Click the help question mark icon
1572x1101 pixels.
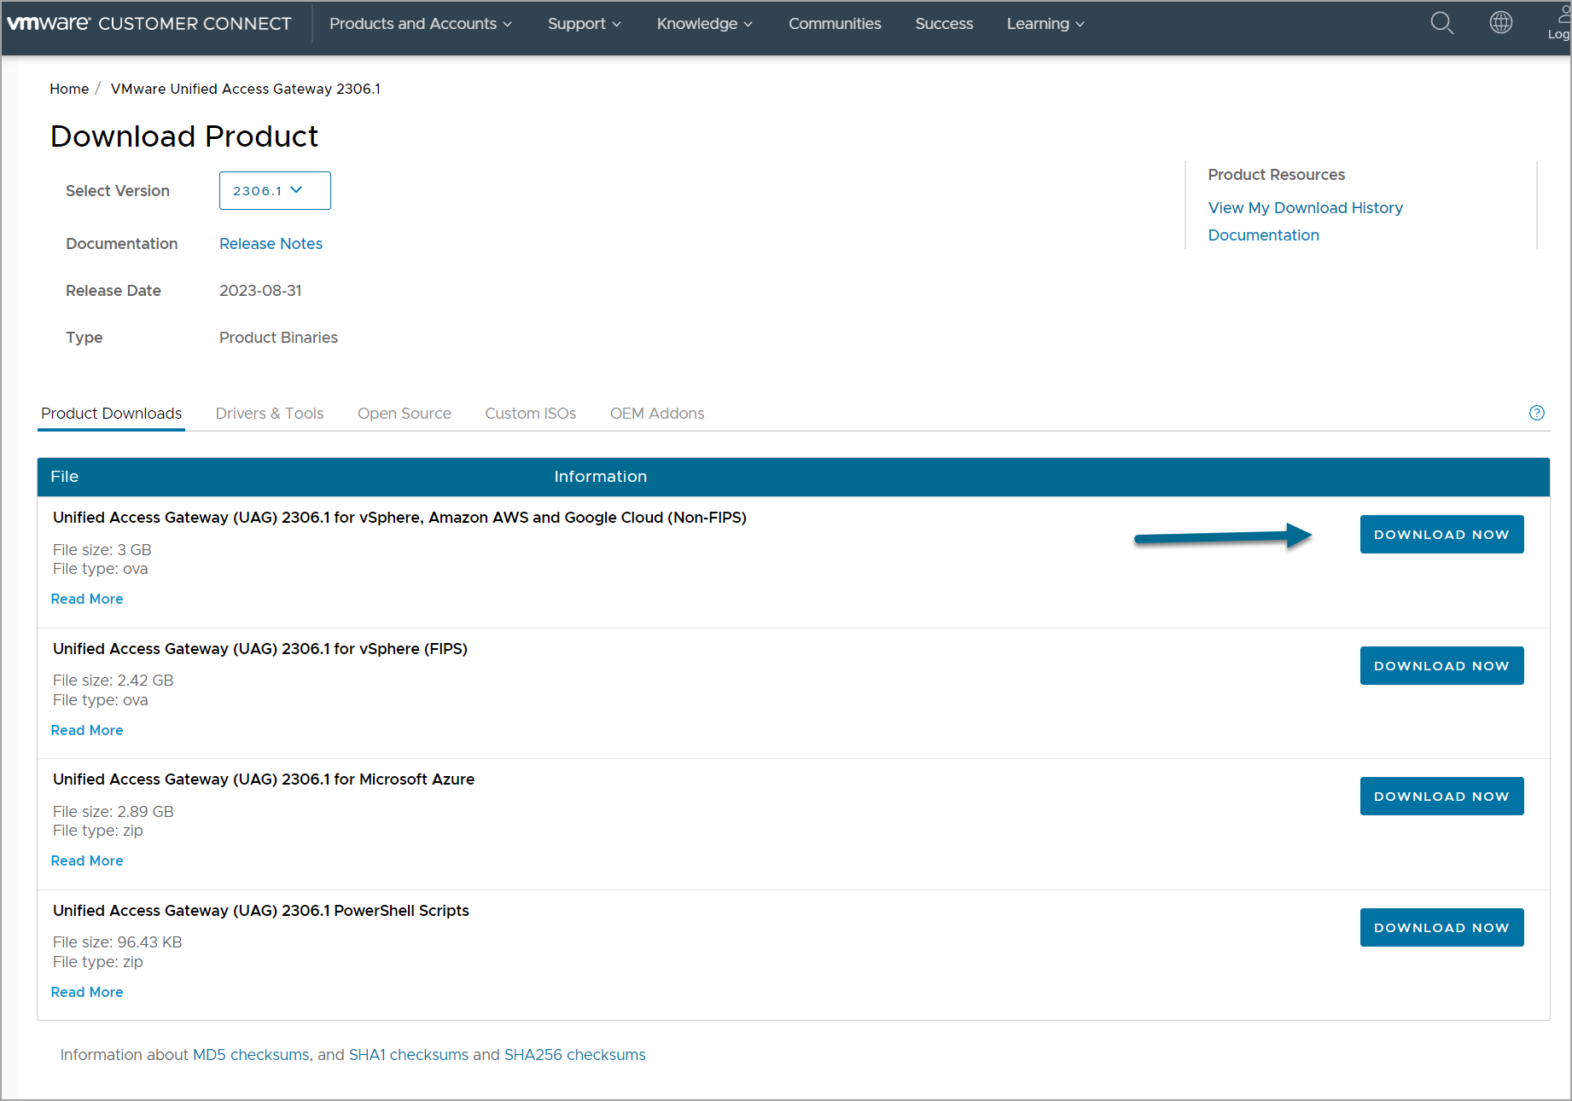pyautogui.click(x=1537, y=413)
